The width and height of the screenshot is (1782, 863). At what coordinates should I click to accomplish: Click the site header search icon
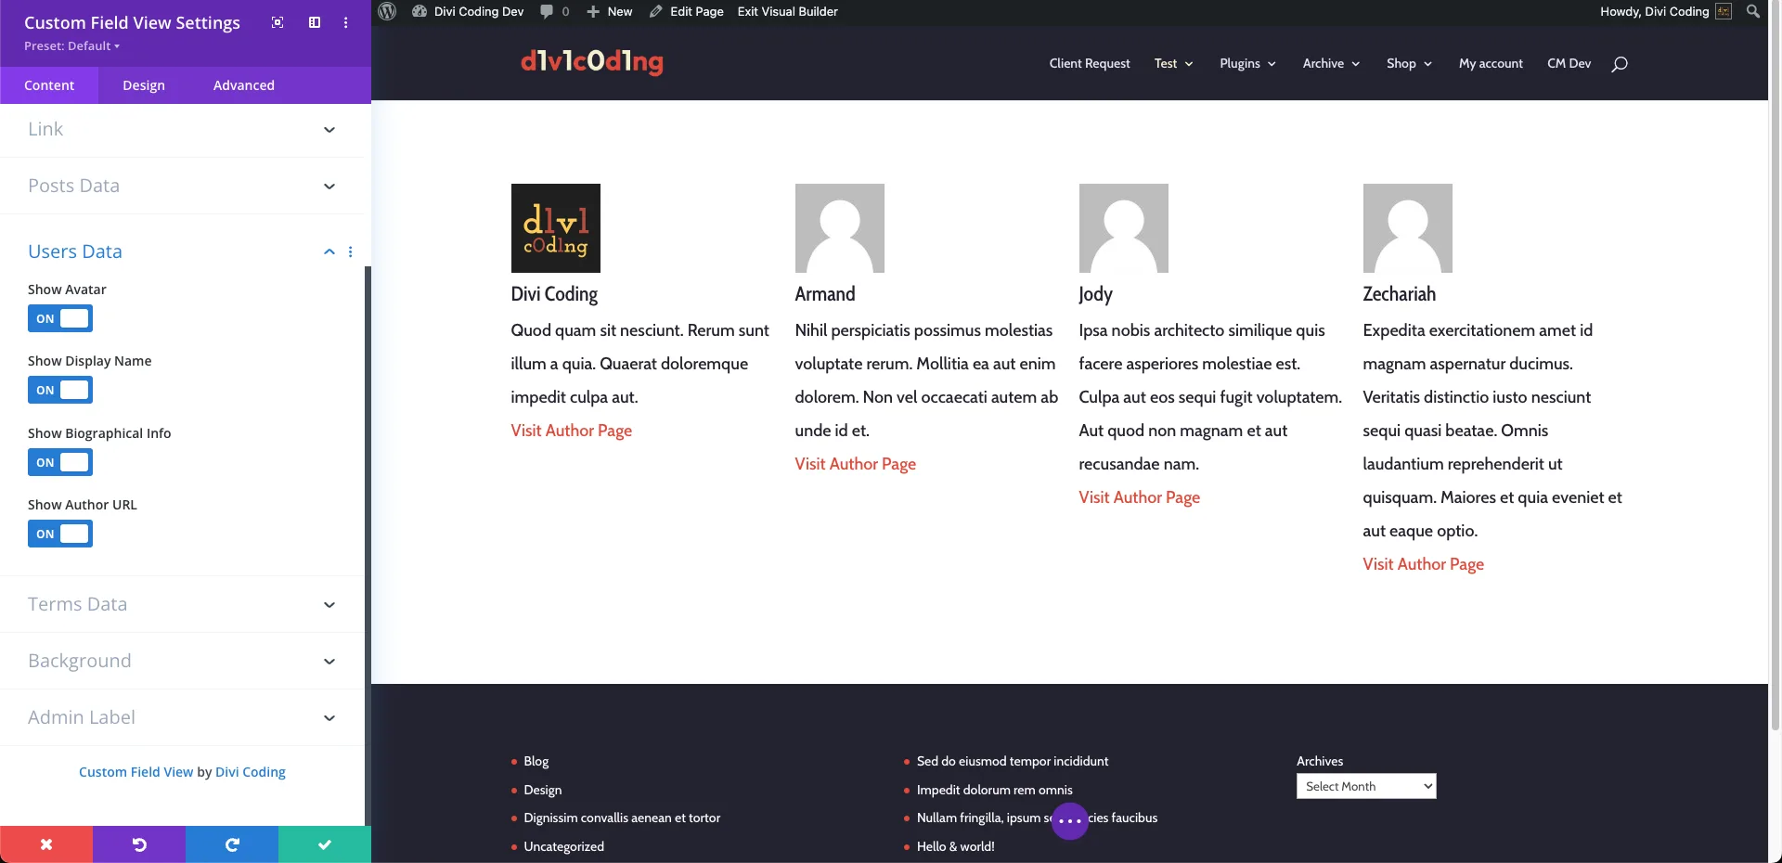click(x=1620, y=64)
